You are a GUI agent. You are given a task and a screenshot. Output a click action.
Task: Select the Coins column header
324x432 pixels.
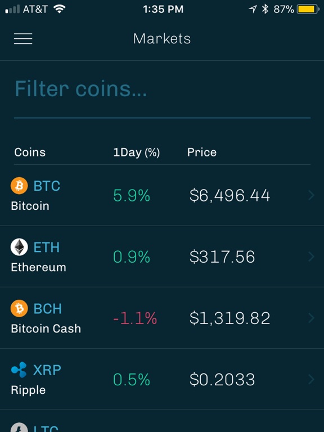point(30,152)
